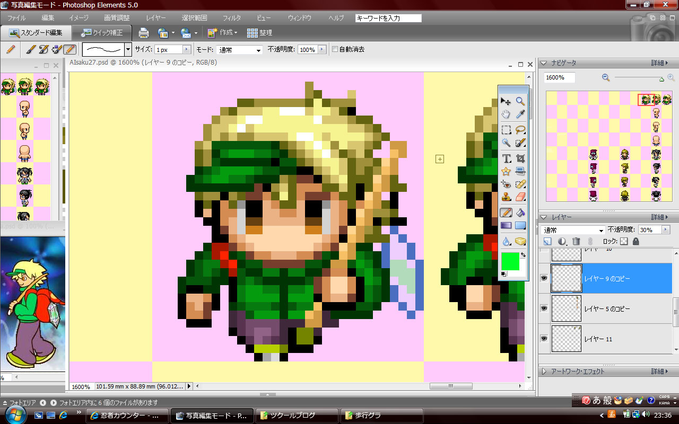
Task: Select the Pencil tool in the toolbox
Action: click(506, 213)
